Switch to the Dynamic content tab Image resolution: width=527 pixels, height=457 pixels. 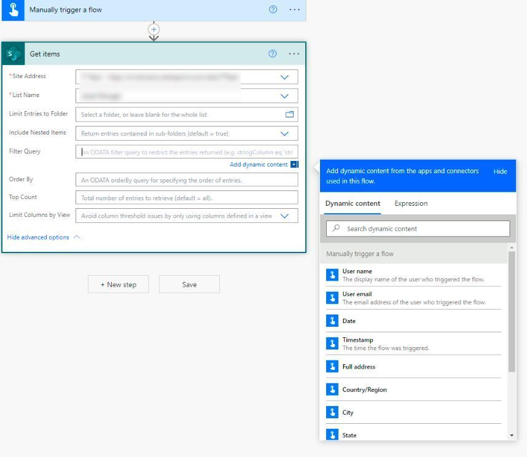pos(353,203)
